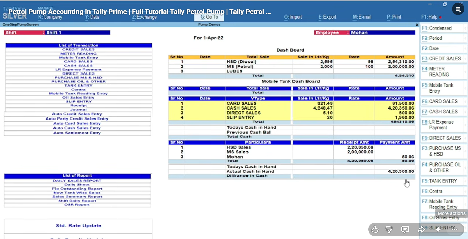This screenshot has width=468, height=239.
Task: Open Fix Outstanding Report
Action: pyautogui.click(x=77, y=189)
